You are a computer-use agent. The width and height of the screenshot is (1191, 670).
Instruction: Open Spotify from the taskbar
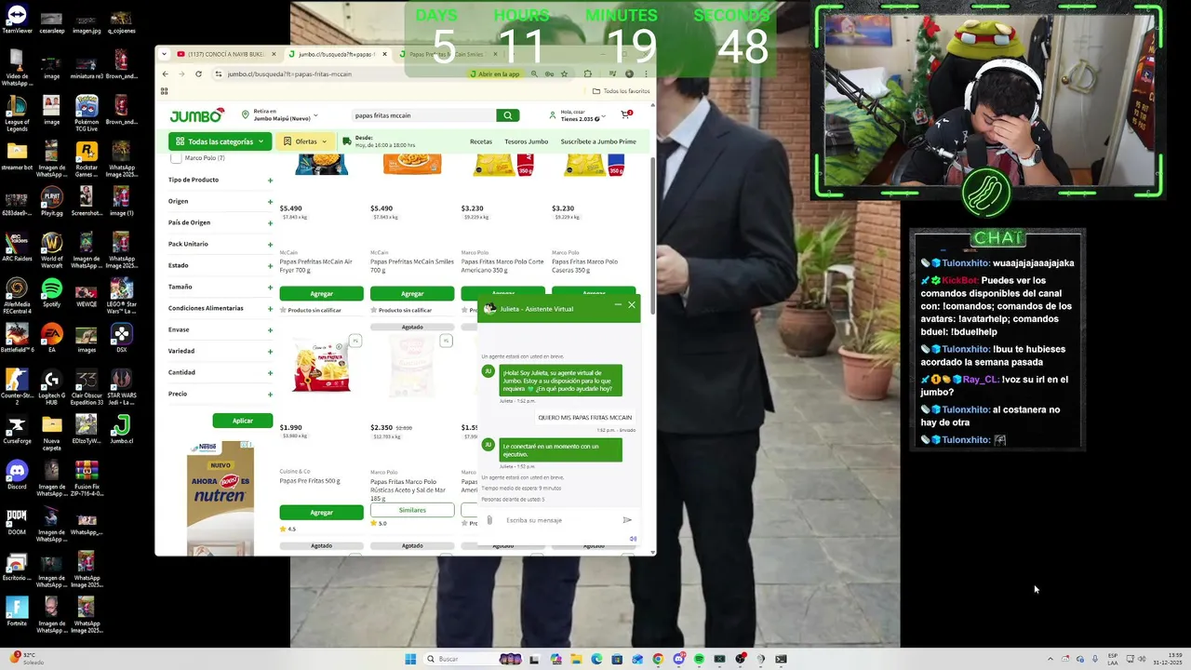pyautogui.click(x=699, y=659)
